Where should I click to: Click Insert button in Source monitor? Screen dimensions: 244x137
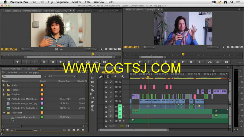(x=88, y=62)
